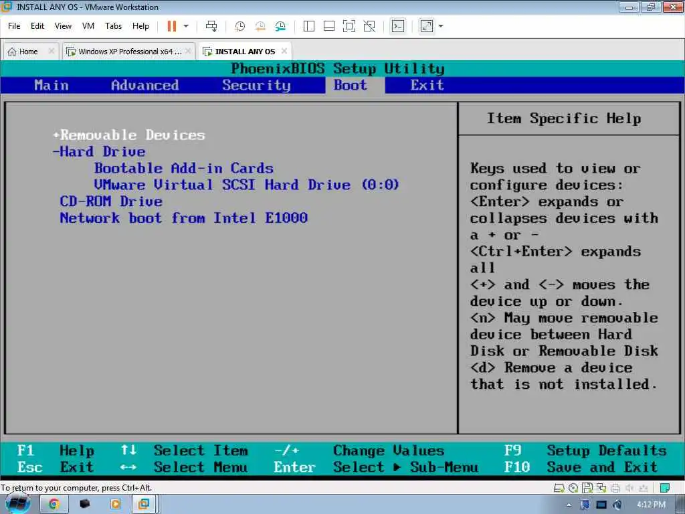Select the Security BIOS menu
This screenshot has width=685, height=514.
pos(256,85)
